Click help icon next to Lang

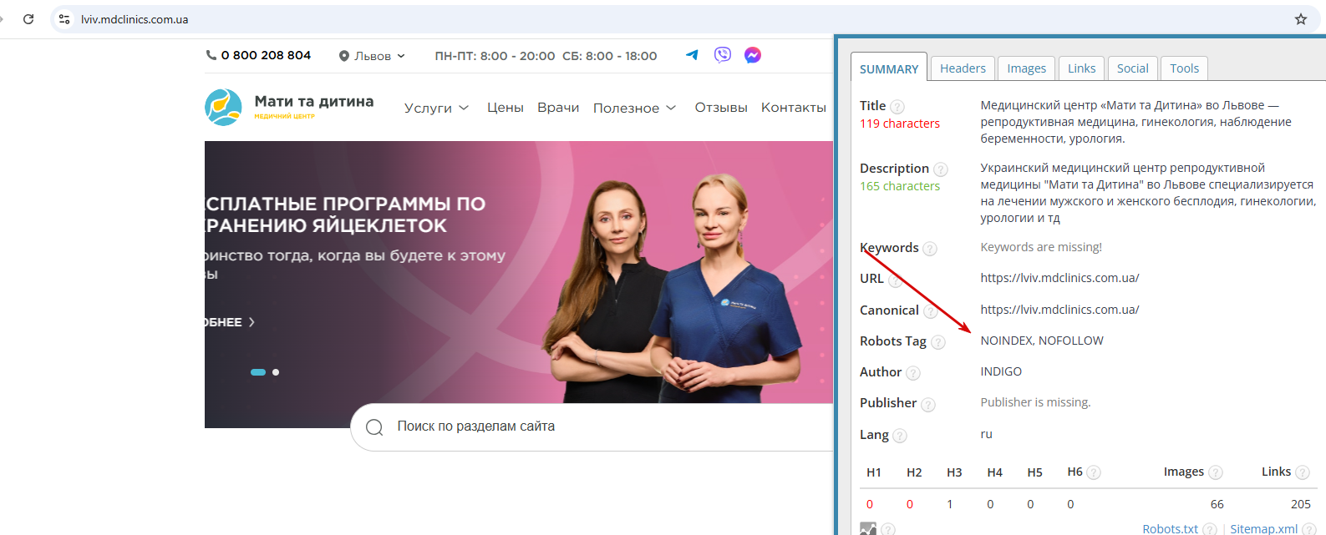(x=900, y=436)
